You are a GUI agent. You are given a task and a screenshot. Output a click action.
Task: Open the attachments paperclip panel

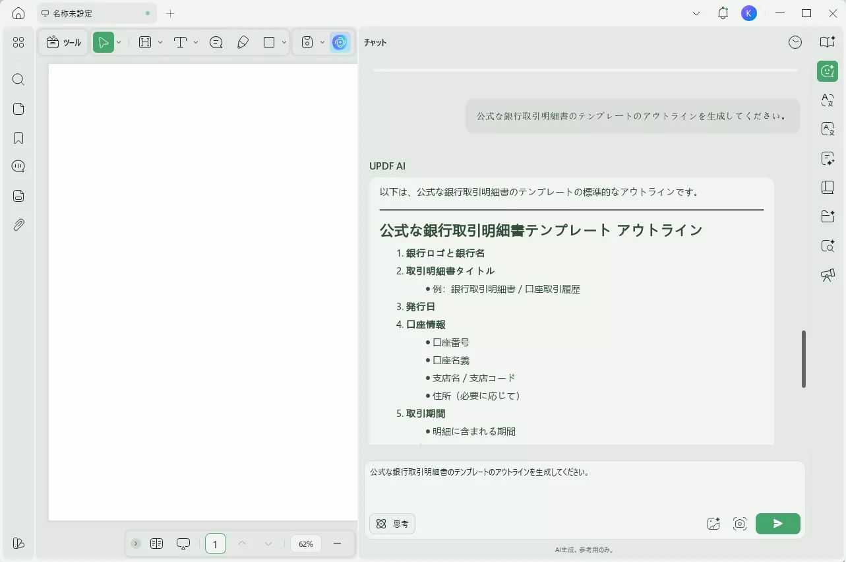[x=18, y=224]
